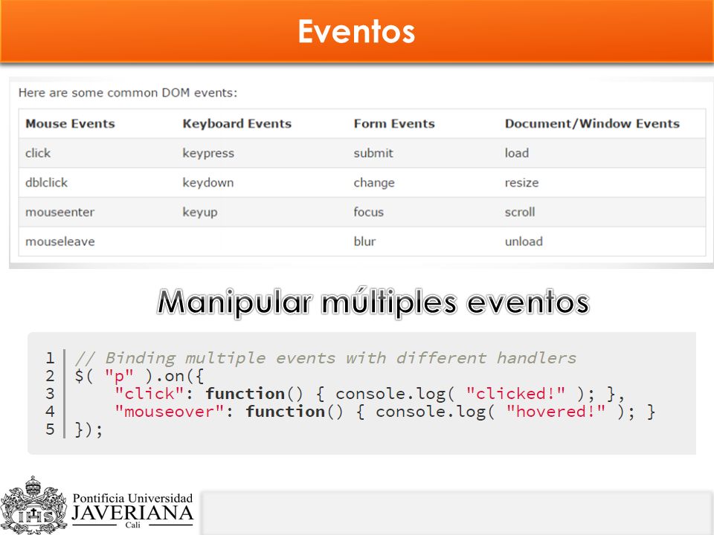Click the "mouseover" key in code line 4

tap(170, 412)
